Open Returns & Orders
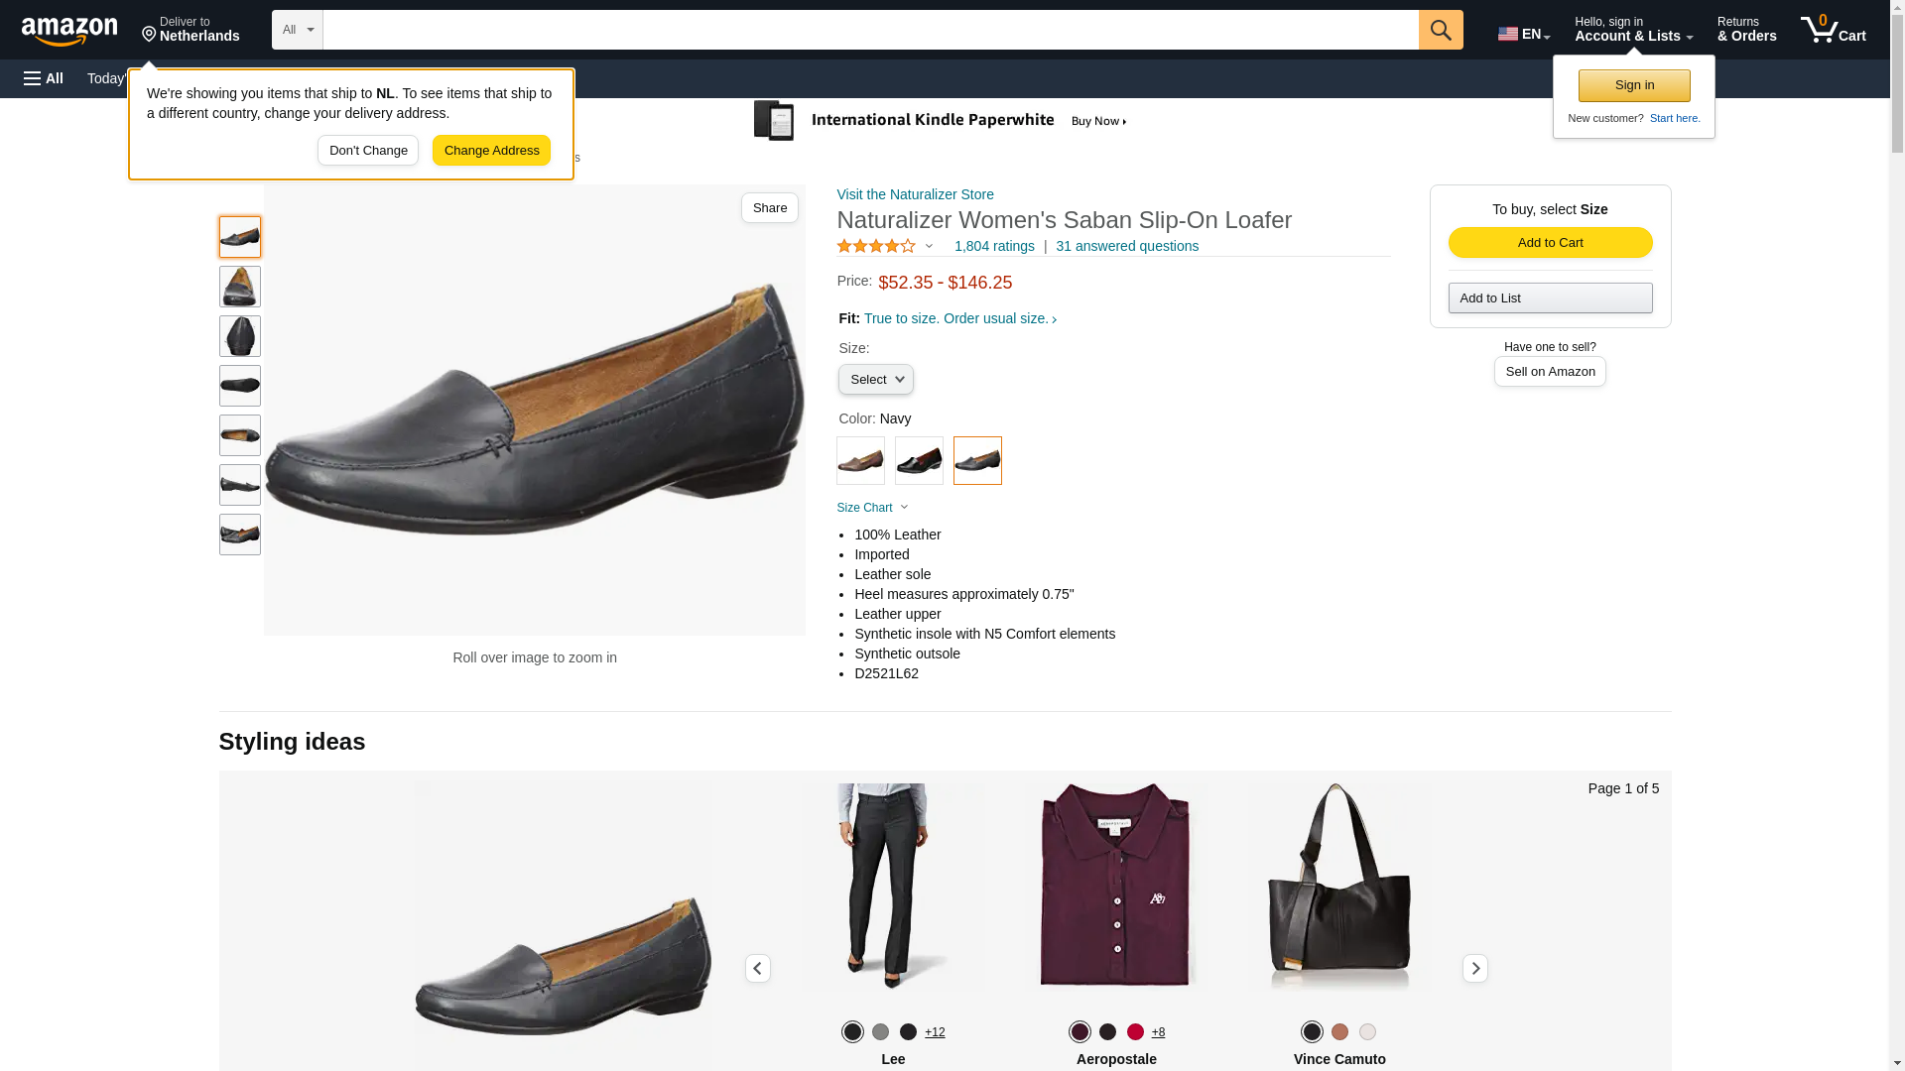Screen dimensions: 1905x1071 1746,30
